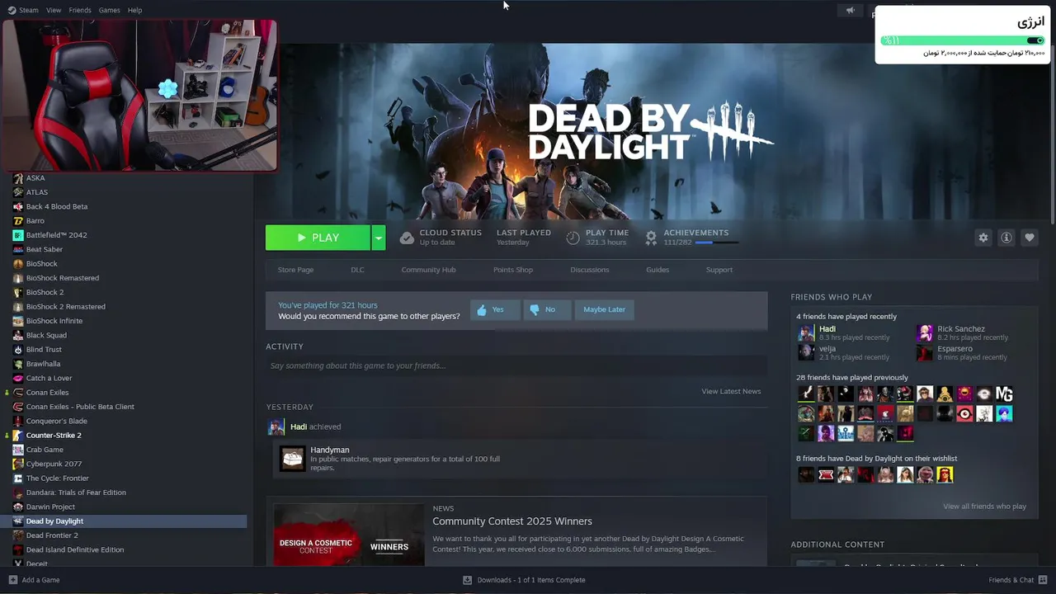
Task: Click the webcam overlay video
Action: (139, 95)
